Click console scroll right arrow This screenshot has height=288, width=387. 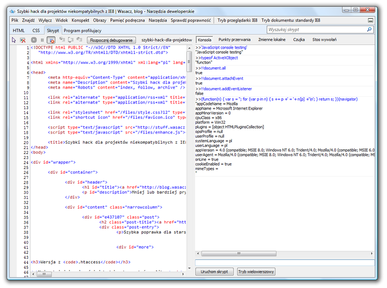pos(372,254)
